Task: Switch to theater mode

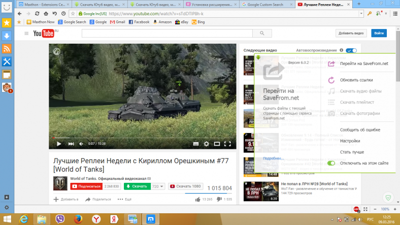Action: (217, 144)
